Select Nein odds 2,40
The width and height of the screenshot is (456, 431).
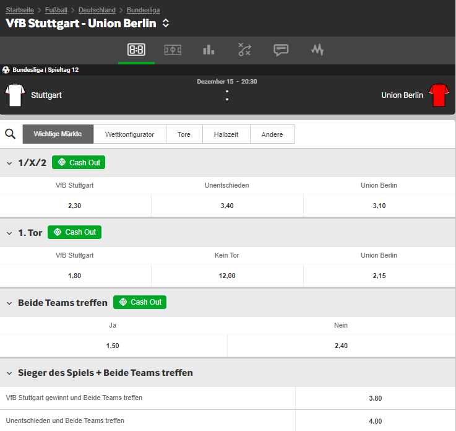(x=341, y=346)
